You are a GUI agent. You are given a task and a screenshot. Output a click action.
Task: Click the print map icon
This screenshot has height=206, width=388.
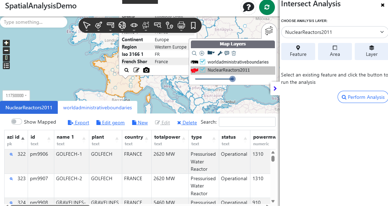(181, 25)
